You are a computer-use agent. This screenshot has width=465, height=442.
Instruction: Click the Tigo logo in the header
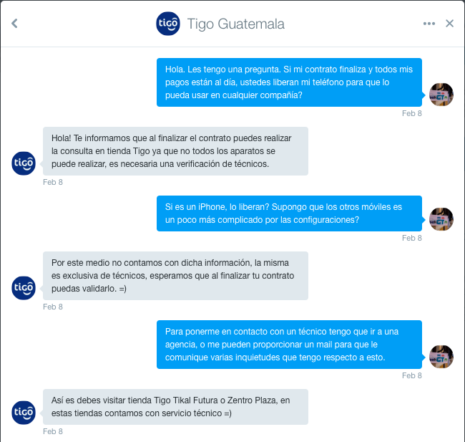click(168, 24)
